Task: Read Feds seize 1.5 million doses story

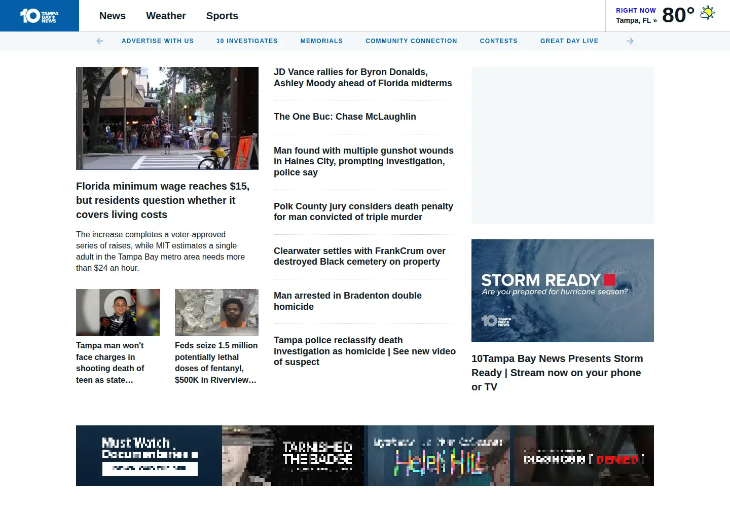Action: [x=216, y=363]
